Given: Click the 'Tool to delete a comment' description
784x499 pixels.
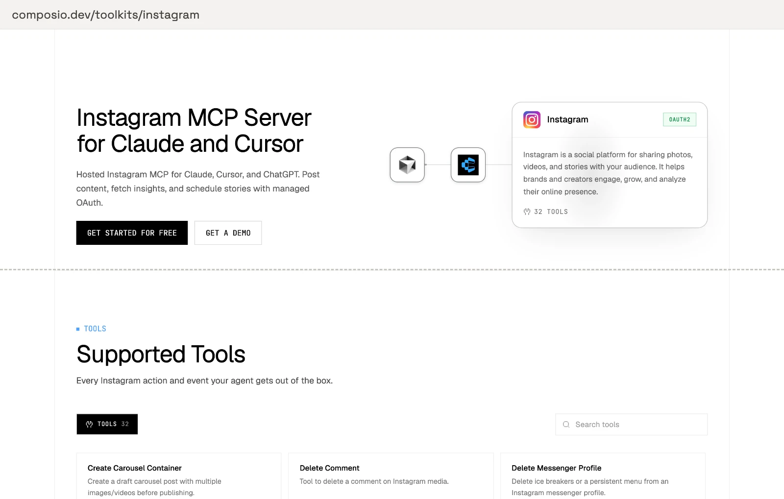Looking at the screenshot, I should [374, 481].
